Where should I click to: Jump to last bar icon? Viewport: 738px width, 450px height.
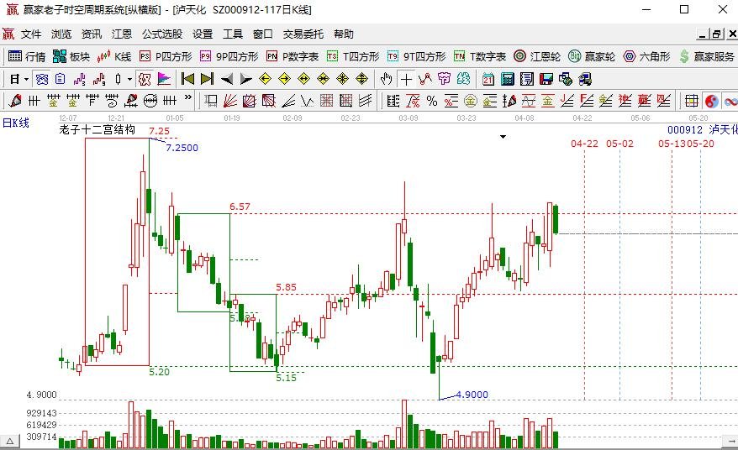click(207, 79)
